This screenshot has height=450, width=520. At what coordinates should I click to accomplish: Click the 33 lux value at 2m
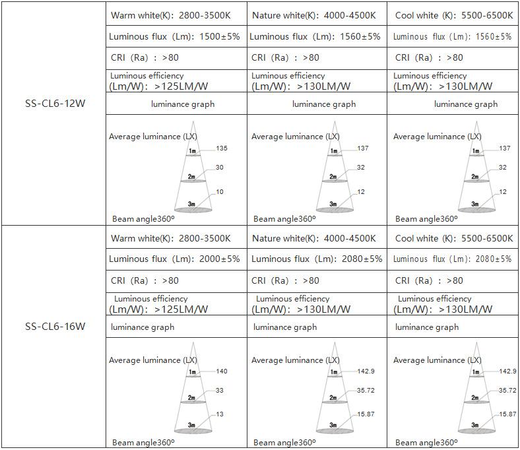point(220,391)
